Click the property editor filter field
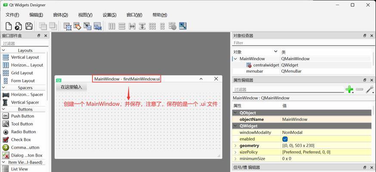The image size is (376, 172). point(288,89)
